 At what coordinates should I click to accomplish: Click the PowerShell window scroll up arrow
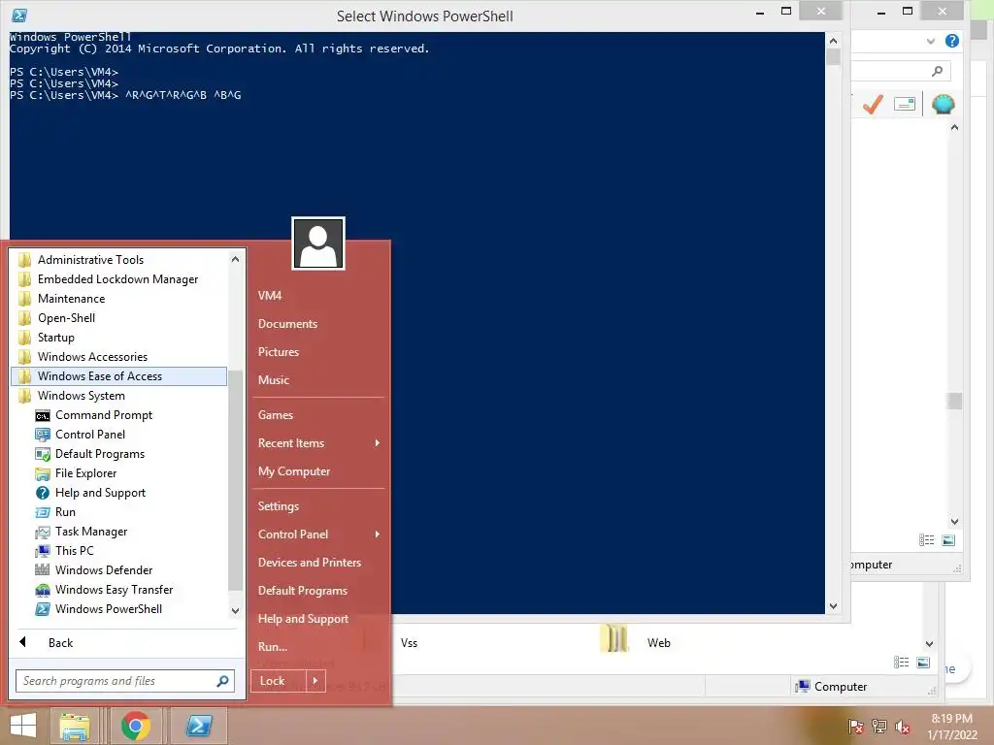[834, 41]
